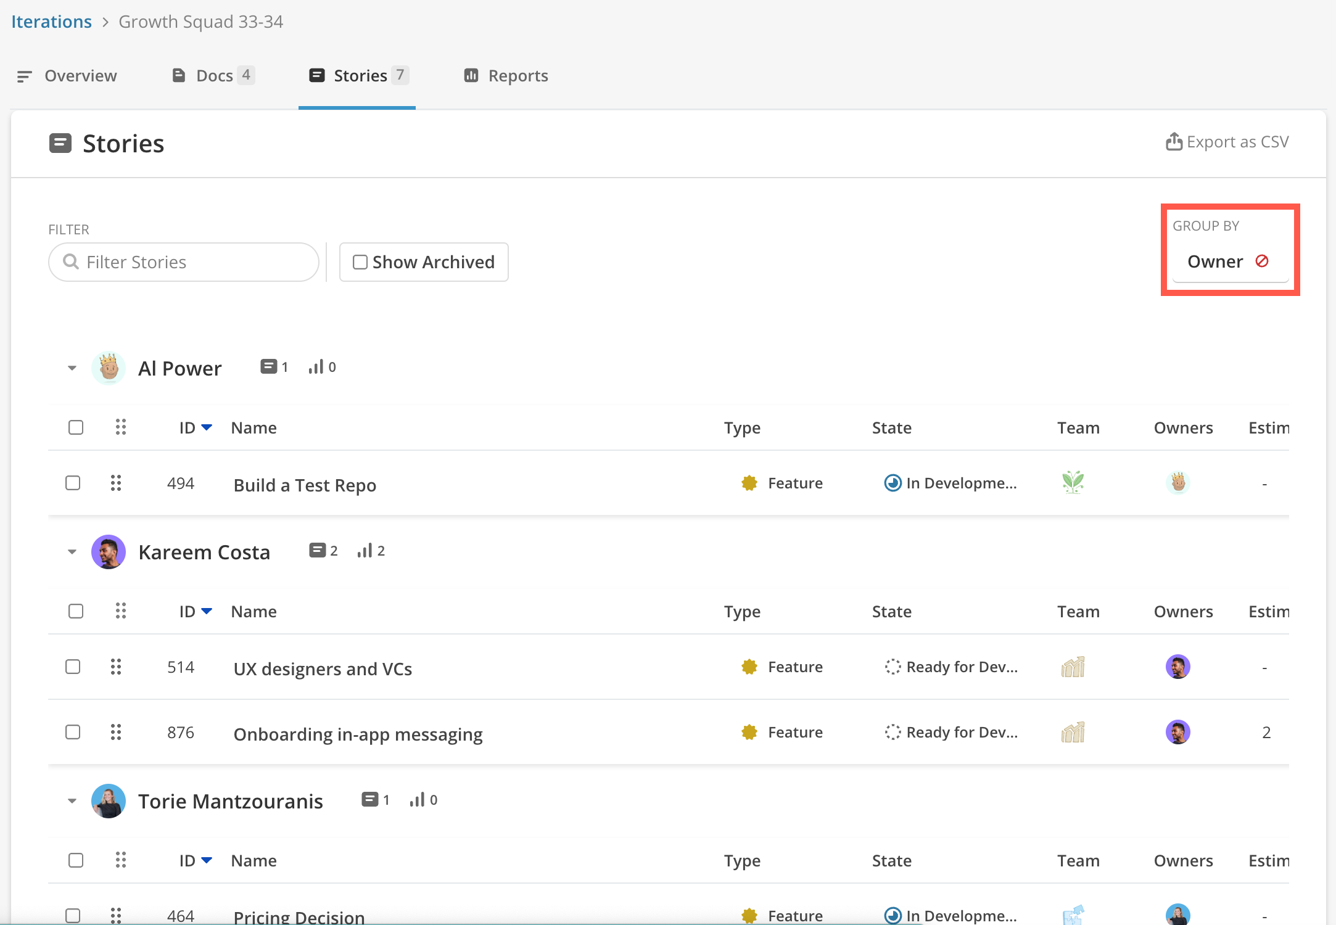Switch to the Reports tab
Screen dimensions: 1336x925
[506, 76]
